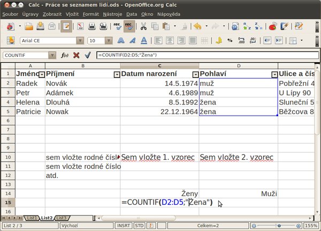Click the Borders icon

point(293,40)
